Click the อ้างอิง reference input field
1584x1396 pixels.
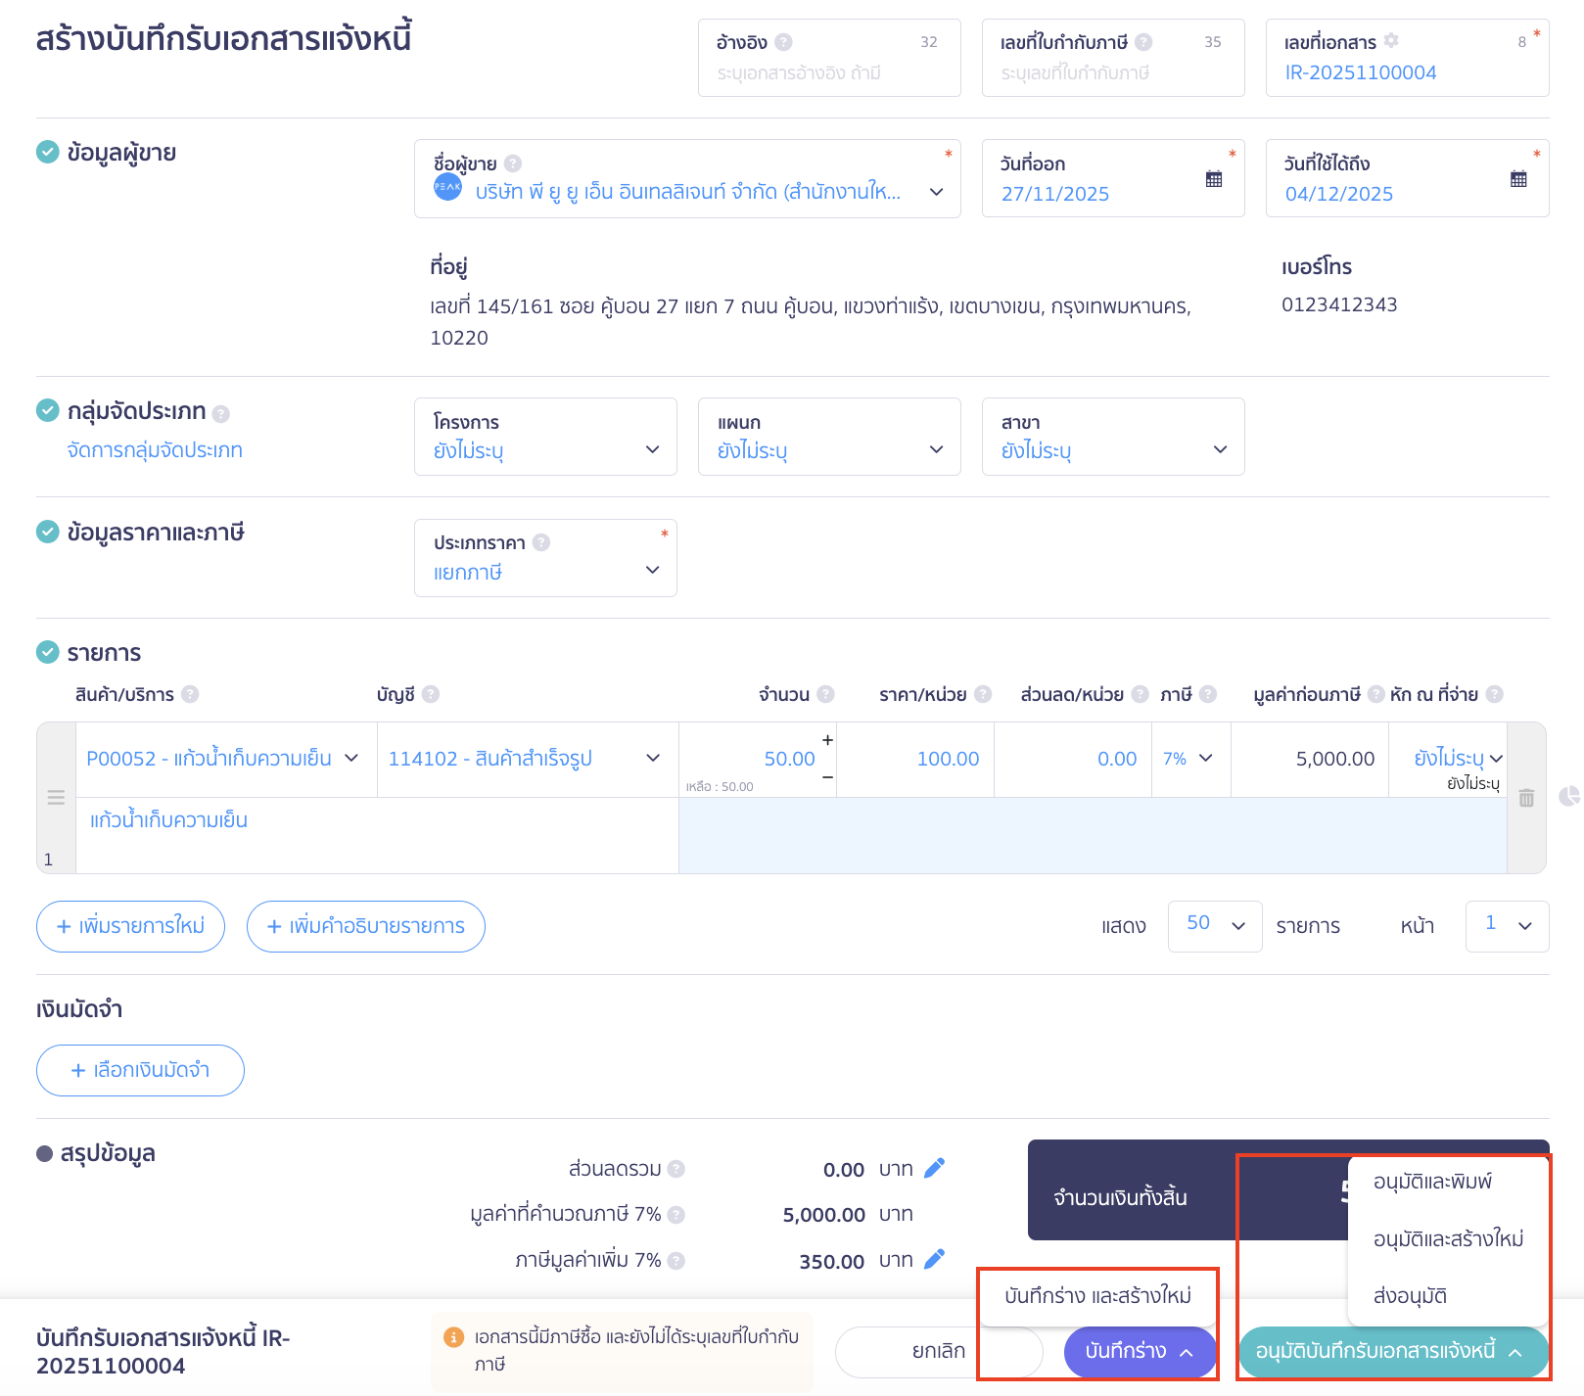pyautogui.click(x=829, y=71)
